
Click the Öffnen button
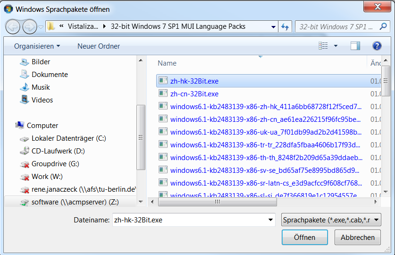click(x=304, y=238)
